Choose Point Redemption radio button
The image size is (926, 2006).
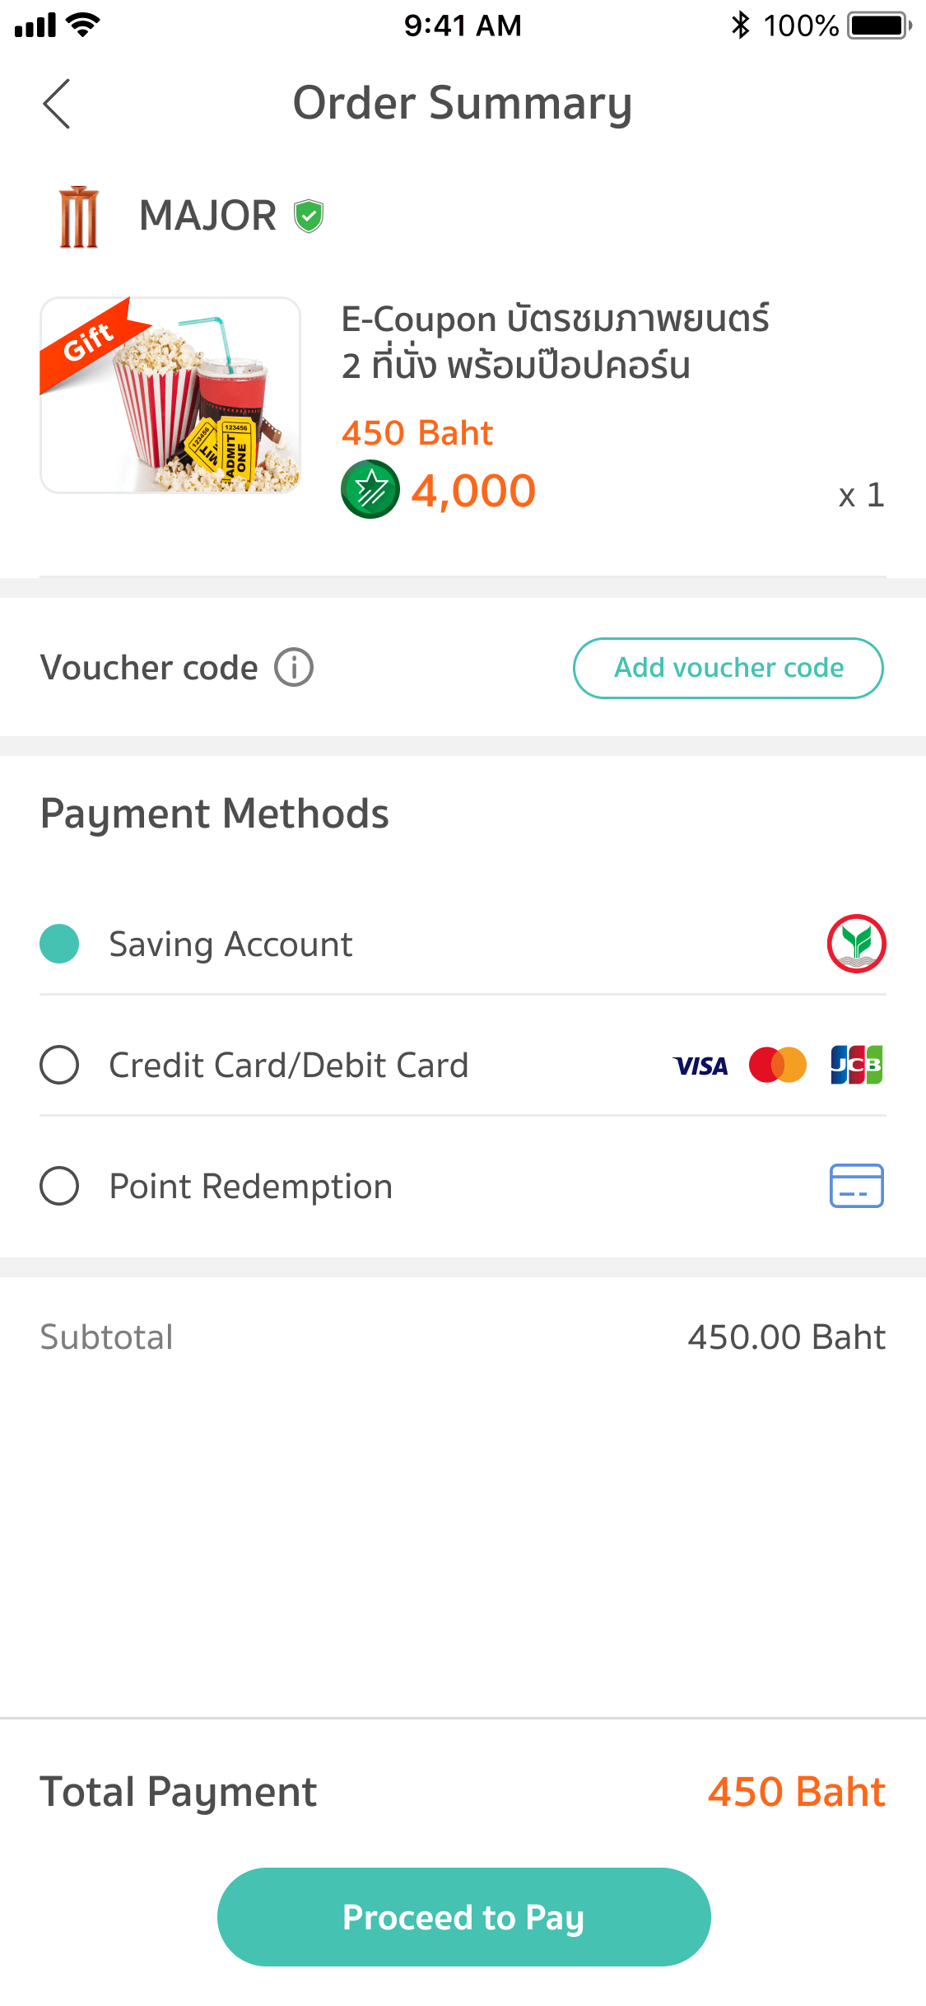pyautogui.click(x=59, y=1186)
